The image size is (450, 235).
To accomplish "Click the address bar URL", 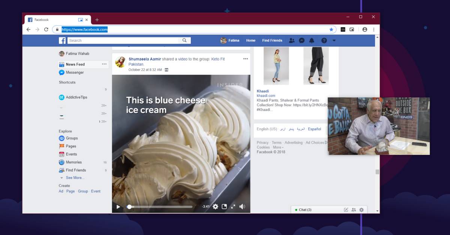I will [x=84, y=30].
